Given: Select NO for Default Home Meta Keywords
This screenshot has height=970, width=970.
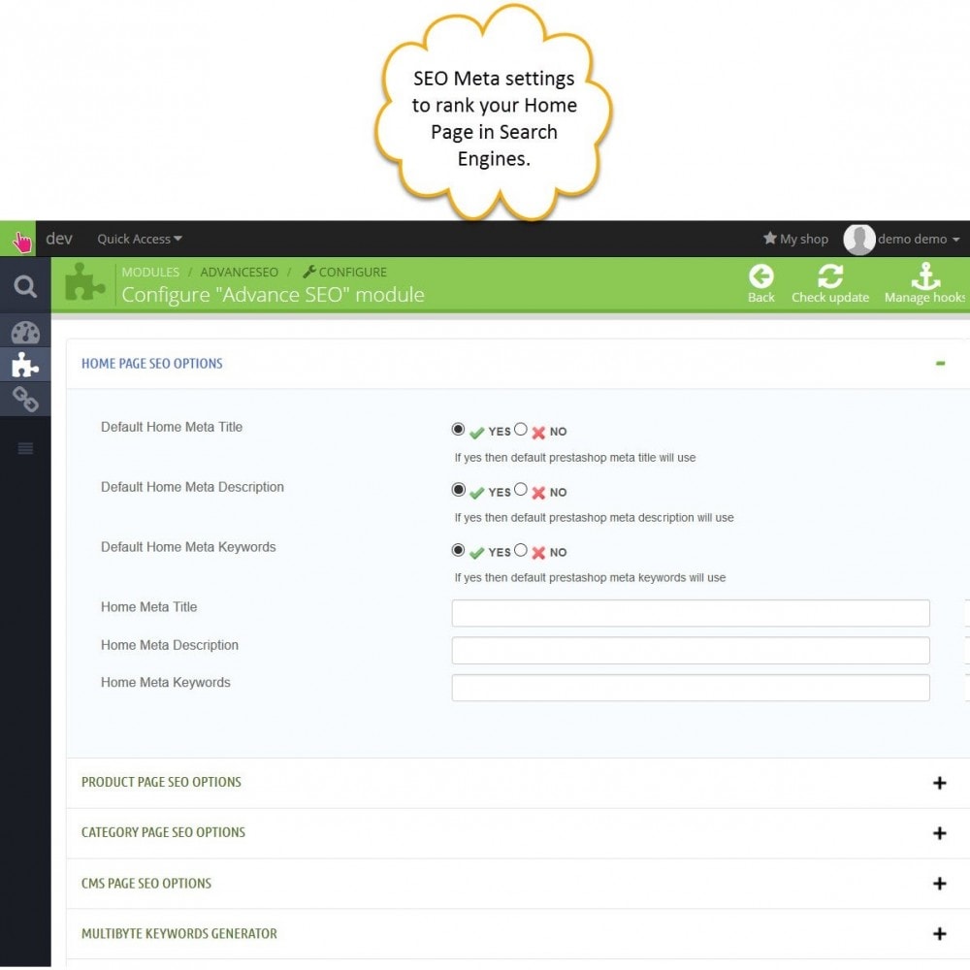Looking at the screenshot, I should 522,550.
